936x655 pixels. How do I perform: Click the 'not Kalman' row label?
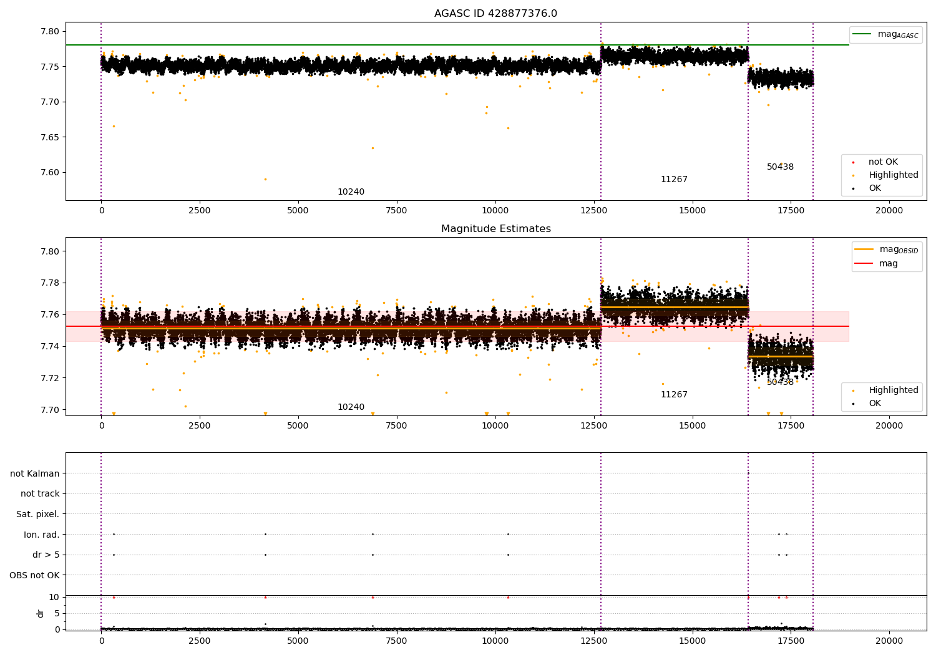[35, 473]
